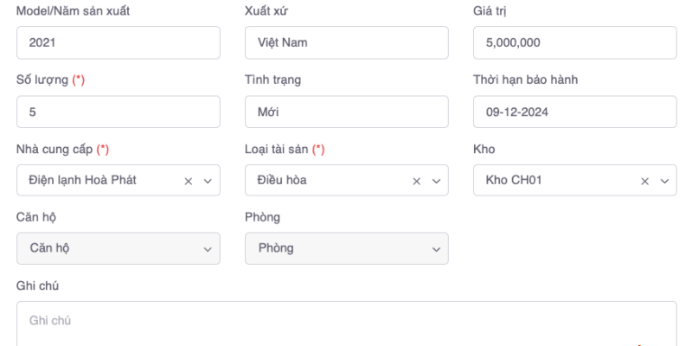Expand the Loại tài sản dropdown arrow
Viewport: 692px width, 346px height.
436,181
